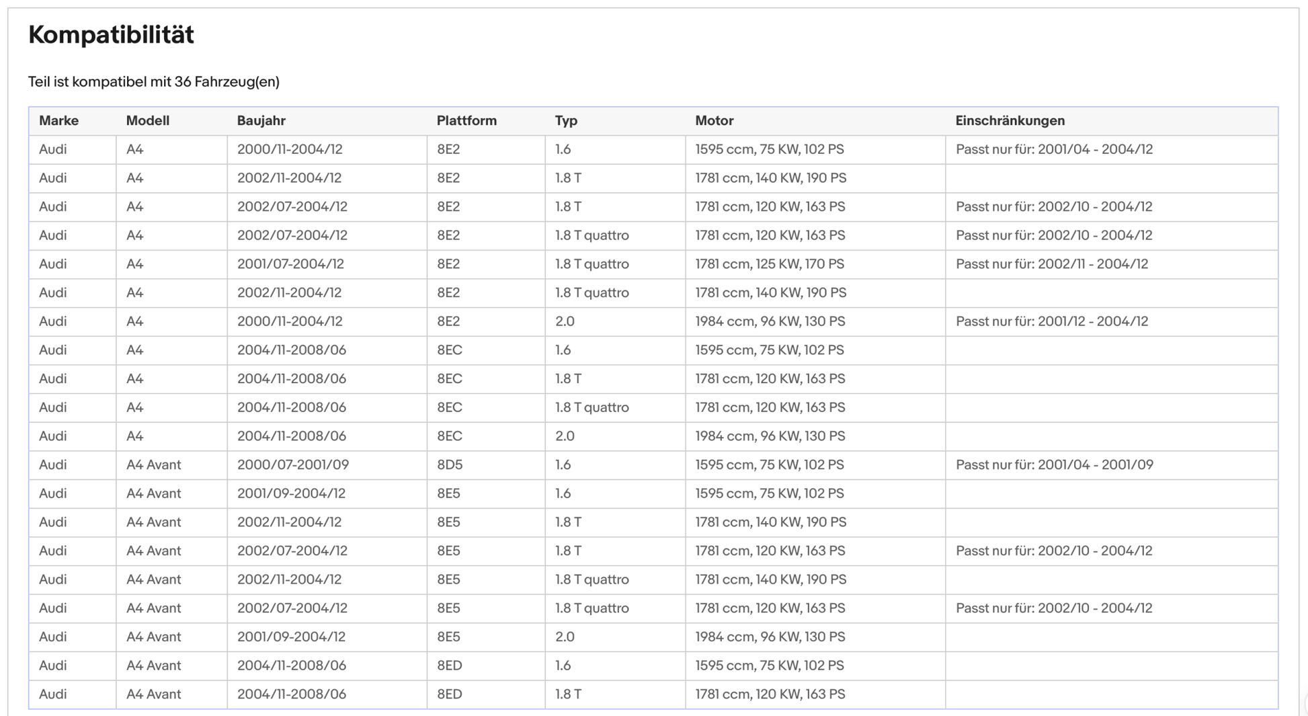
Task: Click the Baujahr cell 2000/07-2001/09
Action: tap(292, 465)
